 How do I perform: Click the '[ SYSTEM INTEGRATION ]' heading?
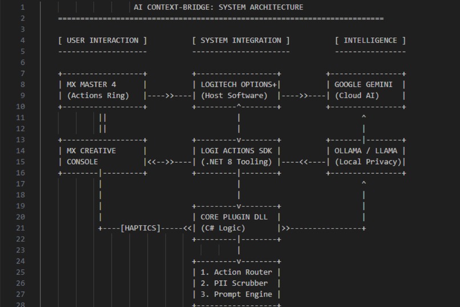[241, 40]
